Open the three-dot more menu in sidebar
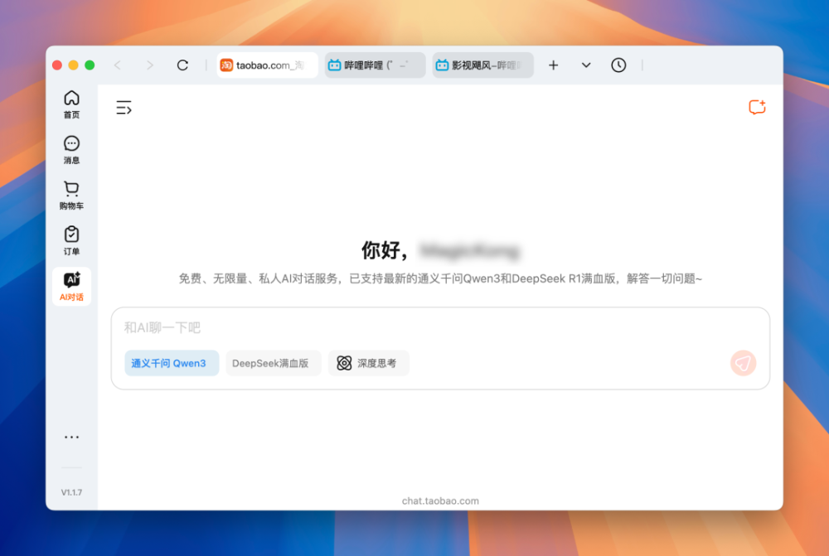The image size is (829, 556). pos(71,437)
